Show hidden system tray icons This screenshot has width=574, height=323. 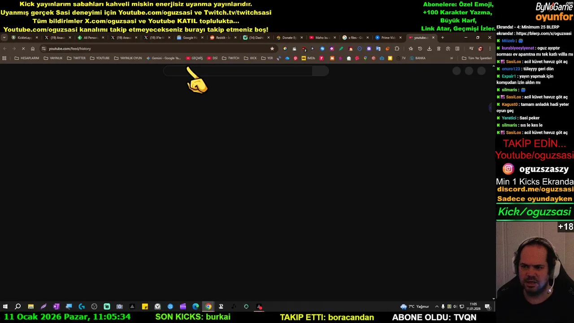(437, 306)
